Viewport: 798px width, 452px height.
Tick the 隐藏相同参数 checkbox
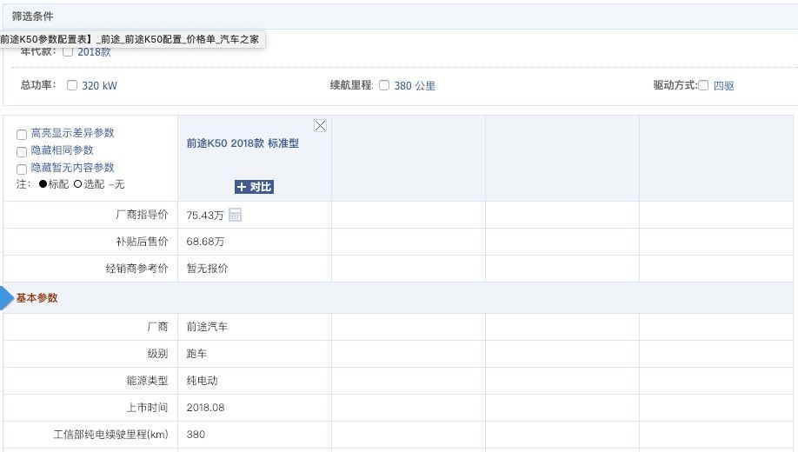pyautogui.click(x=22, y=151)
